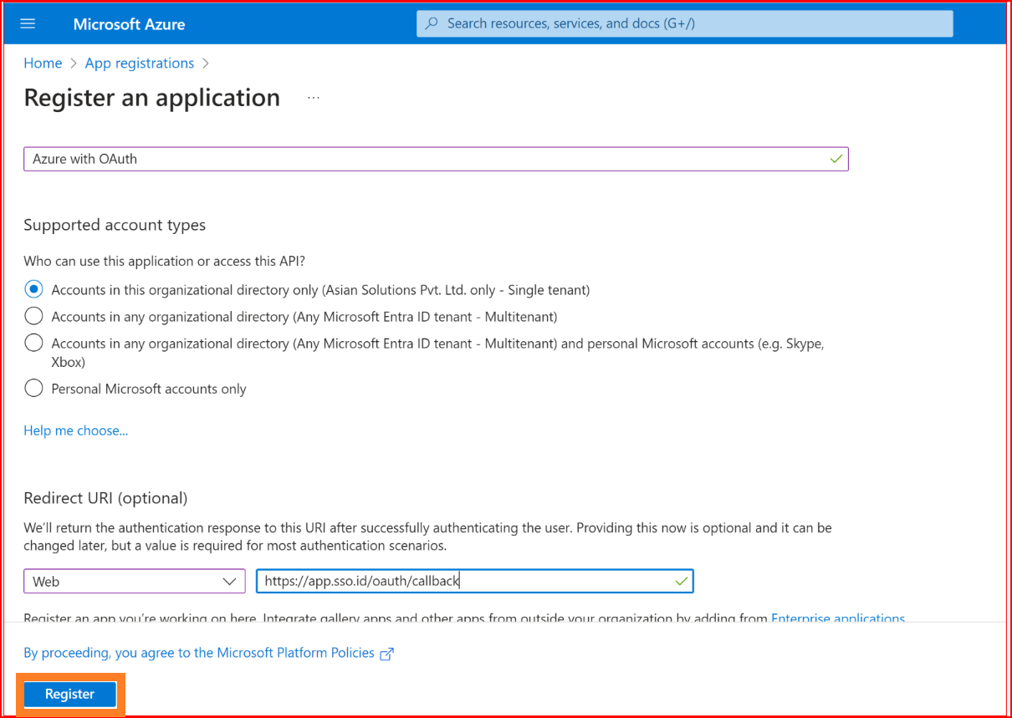Viewport: 1012px width, 718px height.
Task: Click the search magnifier icon
Action: (x=432, y=23)
